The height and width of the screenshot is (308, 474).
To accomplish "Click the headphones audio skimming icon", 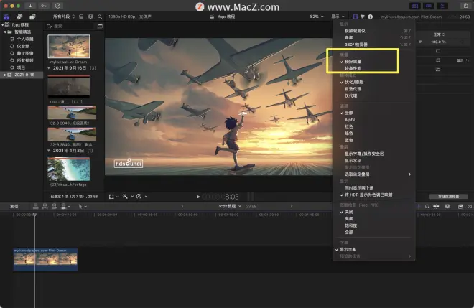I will point(427,207).
